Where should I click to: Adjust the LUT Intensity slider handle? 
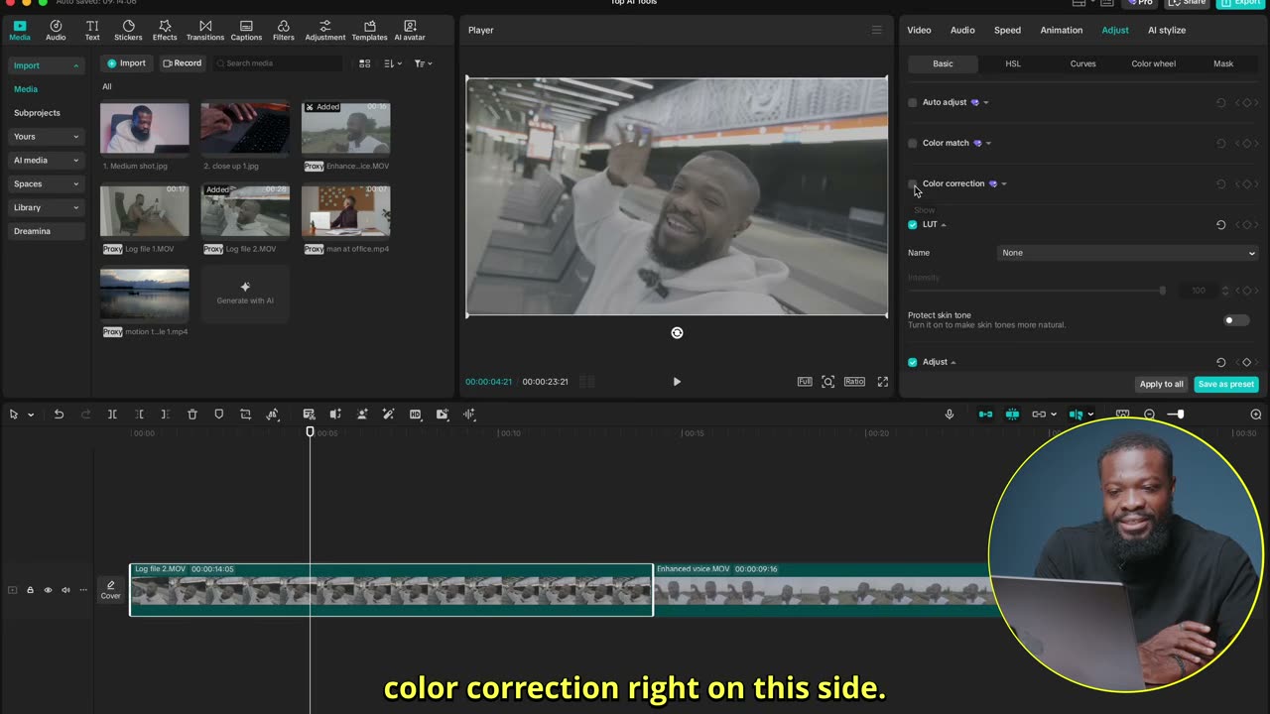(1163, 291)
